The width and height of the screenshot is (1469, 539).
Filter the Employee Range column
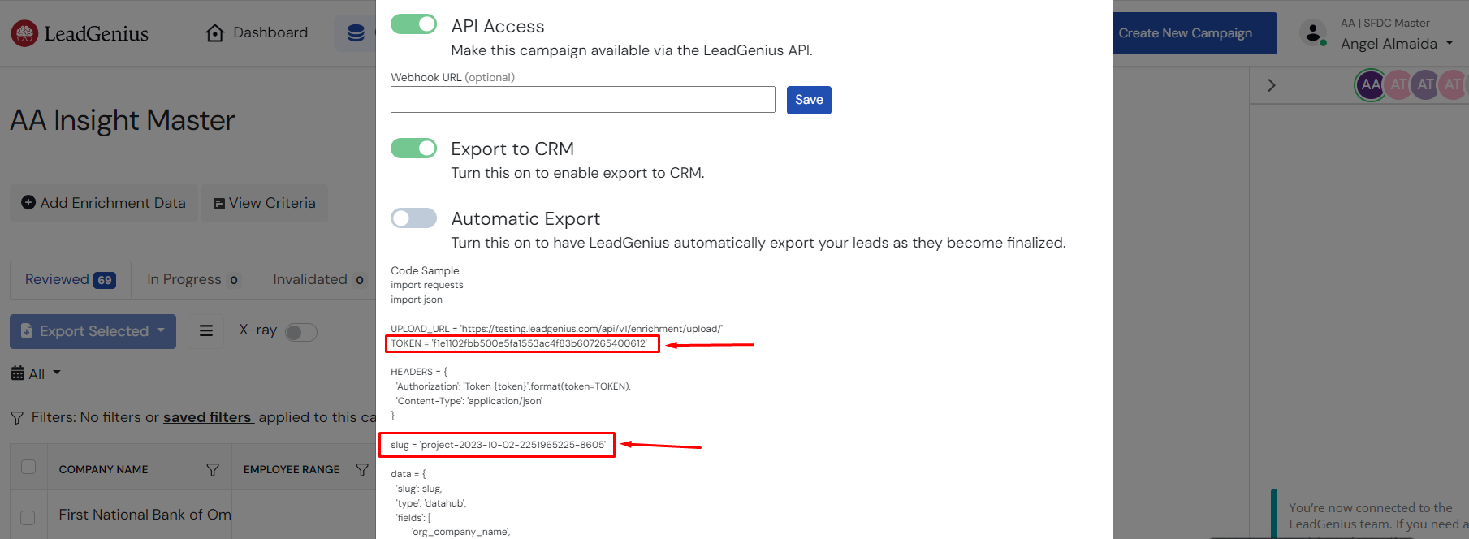click(x=362, y=470)
